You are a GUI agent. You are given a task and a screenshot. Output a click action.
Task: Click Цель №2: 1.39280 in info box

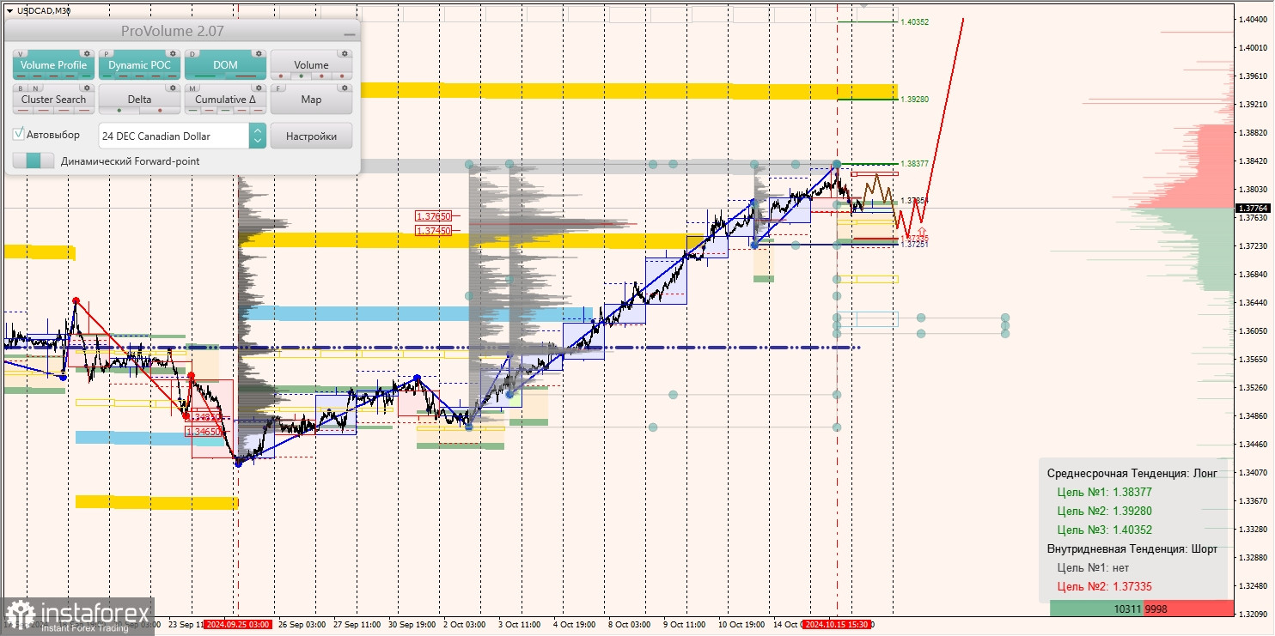pos(1104,511)
